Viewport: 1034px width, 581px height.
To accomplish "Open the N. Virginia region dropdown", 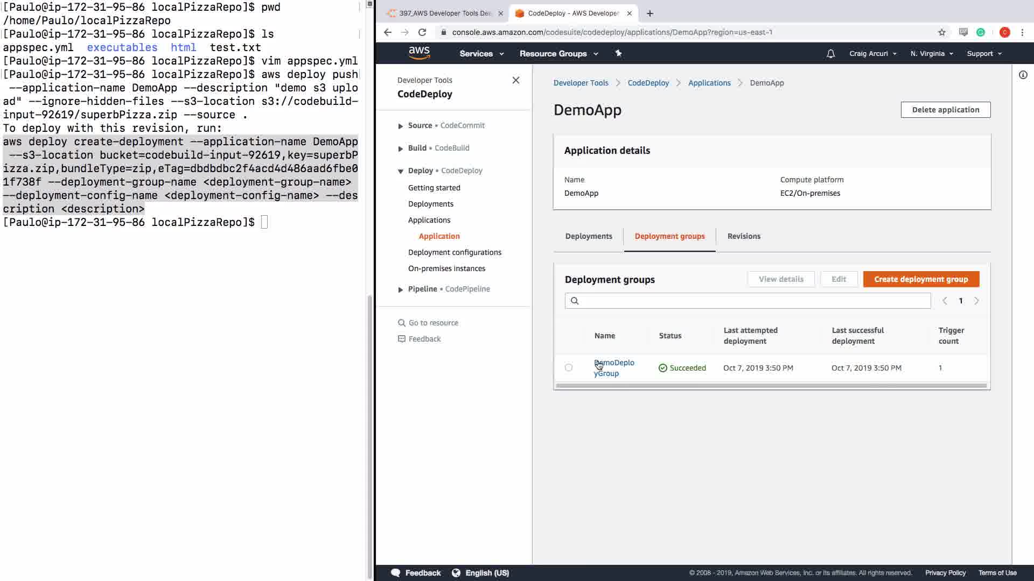I will 931,53.
